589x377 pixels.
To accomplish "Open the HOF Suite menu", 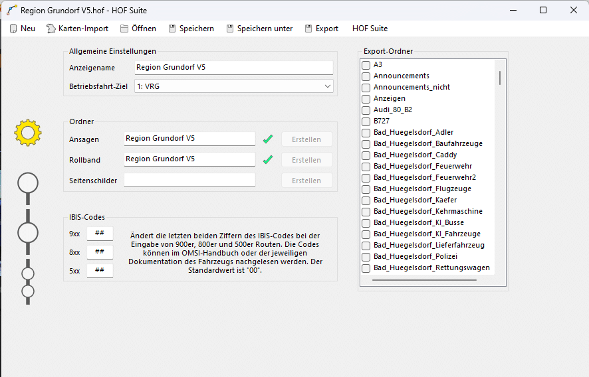I will pyautogui.click(x=370, y=29).
